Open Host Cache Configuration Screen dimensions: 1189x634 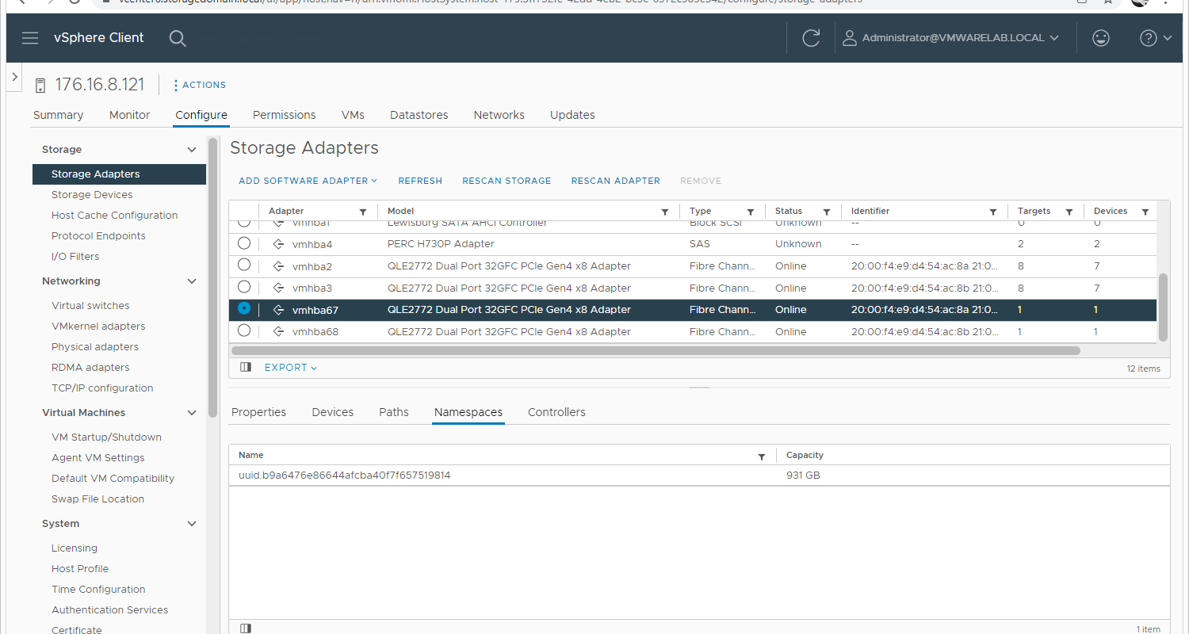[x=115, y=216]
